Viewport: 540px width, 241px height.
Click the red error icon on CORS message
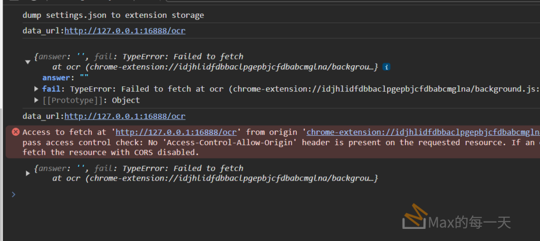click(15, 132)
